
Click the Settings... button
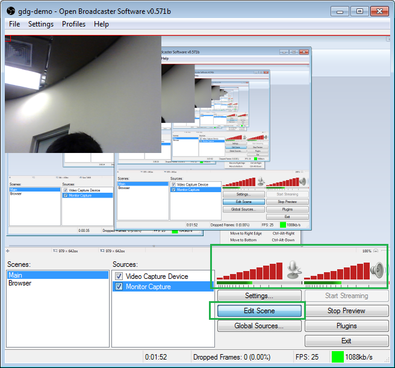point(259,296)
